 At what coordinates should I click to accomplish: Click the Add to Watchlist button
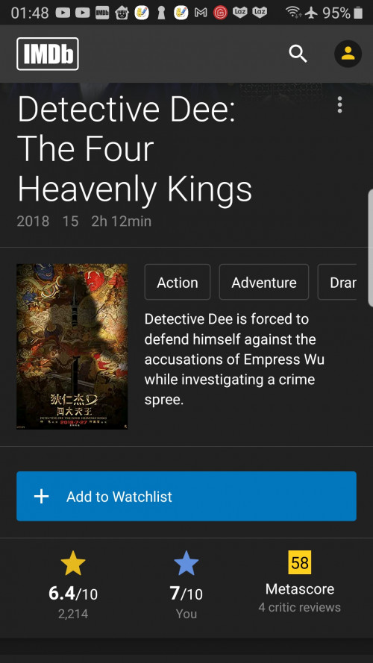[186, 496]
